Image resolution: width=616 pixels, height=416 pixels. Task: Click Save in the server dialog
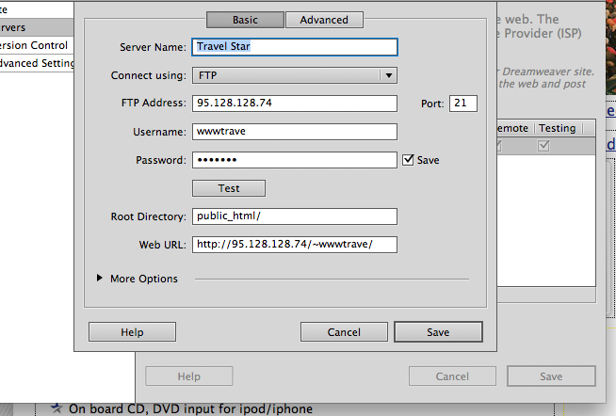(438, 332)
